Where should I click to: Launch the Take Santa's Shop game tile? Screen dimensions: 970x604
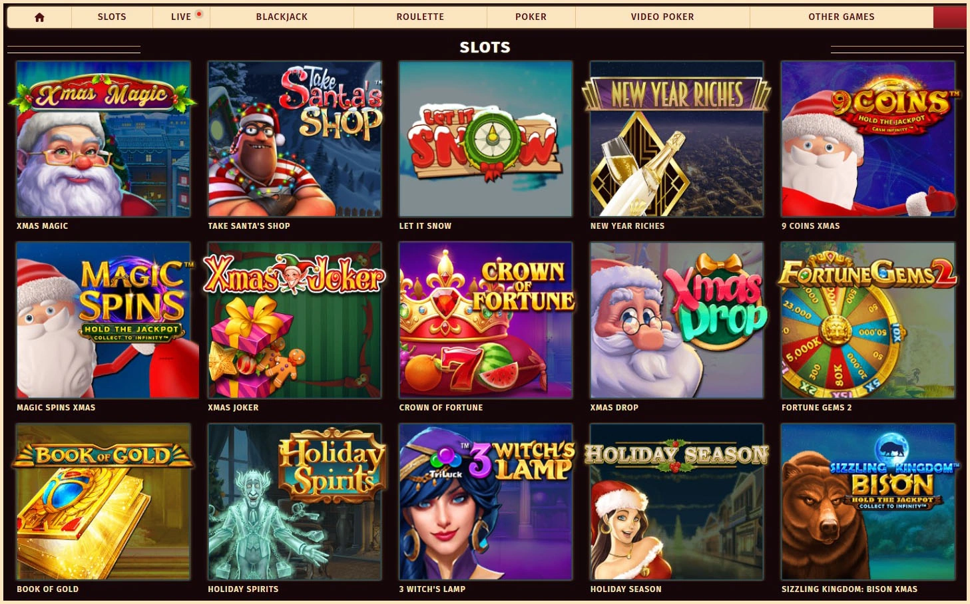(x=294, y=139)
